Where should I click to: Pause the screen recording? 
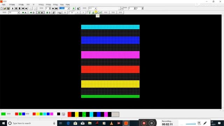click(x=152, y=123)
